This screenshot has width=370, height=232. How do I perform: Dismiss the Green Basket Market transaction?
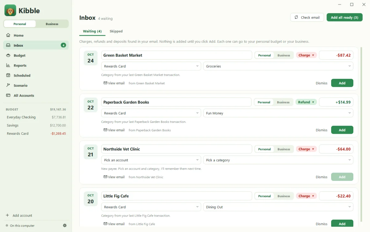point(321,83)
